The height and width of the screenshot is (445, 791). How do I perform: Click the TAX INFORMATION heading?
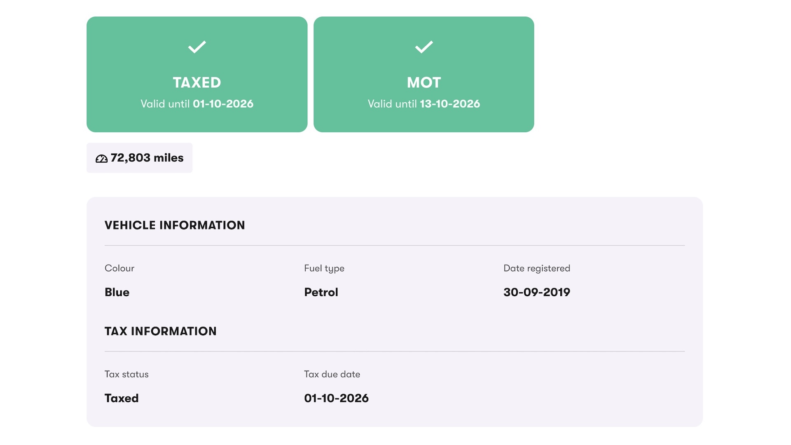pyautogui.click(x=161, y=331)
